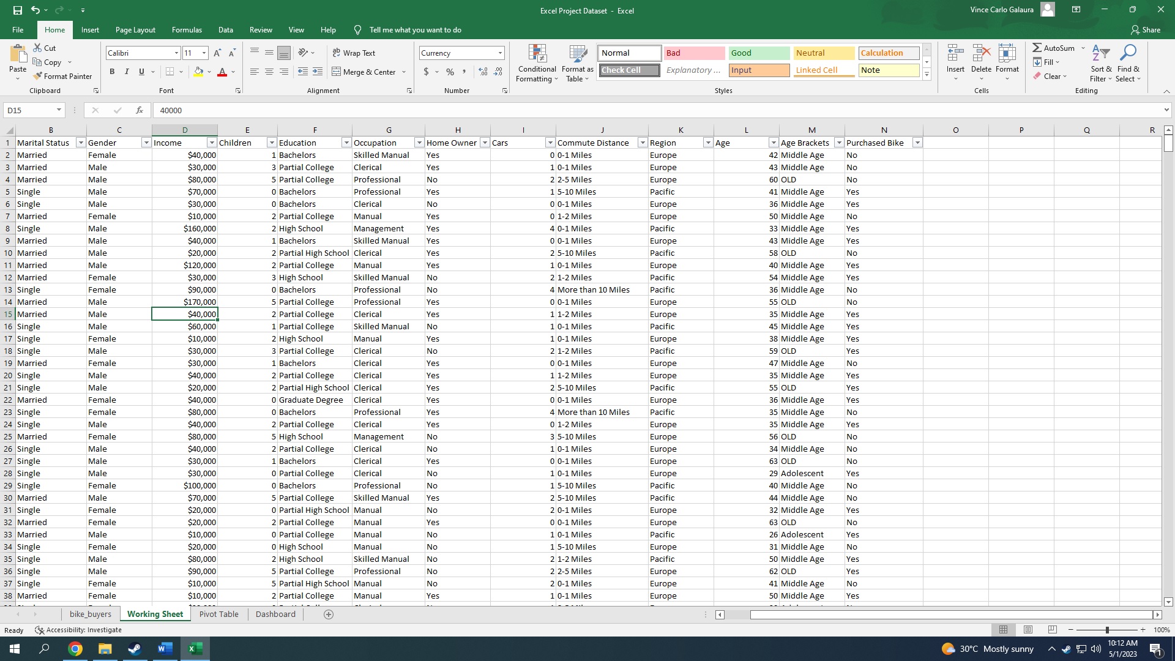Switch to the Pivot Table sheet tab
This screenshot has width=1175, height=661.
(x=218, y=614)
